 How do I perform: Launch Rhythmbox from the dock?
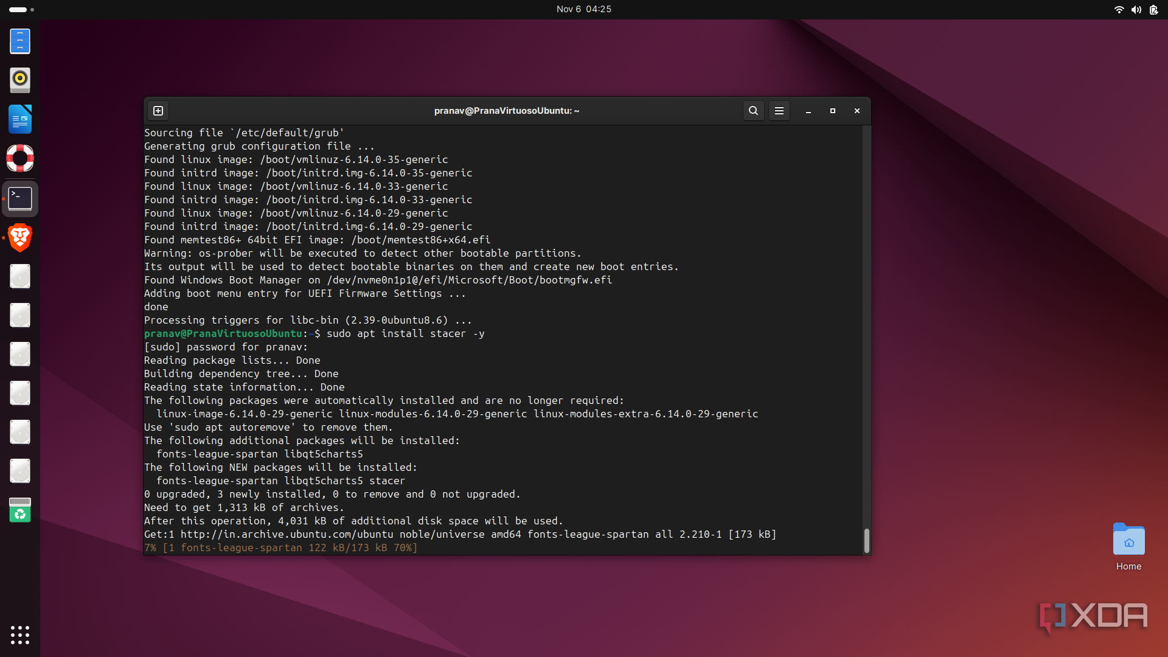coord(20,80)
